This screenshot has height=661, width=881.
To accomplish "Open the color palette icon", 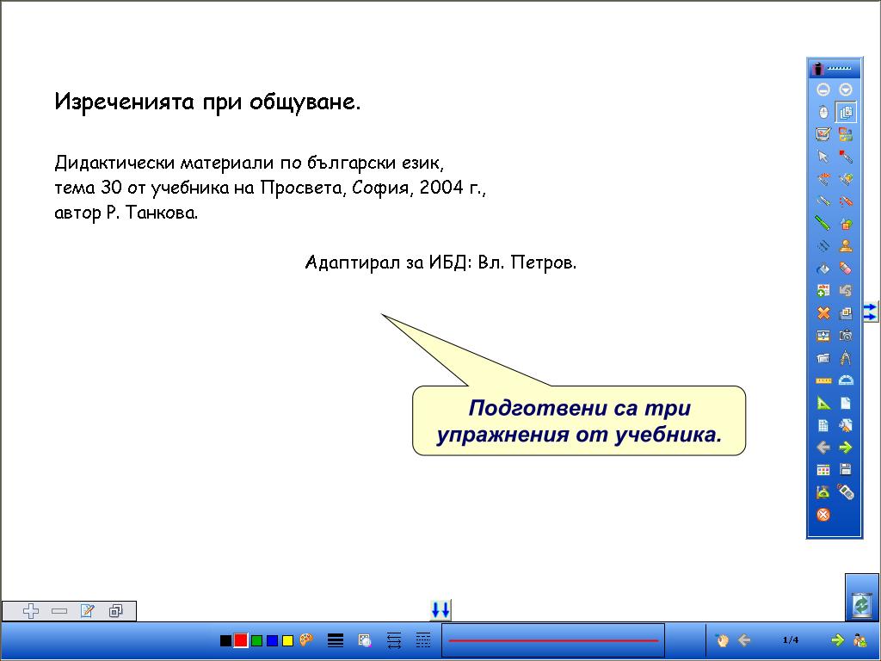I will tap(305, 640).
